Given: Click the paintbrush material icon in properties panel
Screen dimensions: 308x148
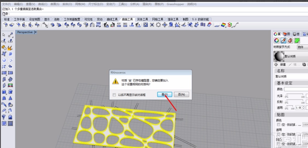Looking at the screenshot, I should (283, 40).
